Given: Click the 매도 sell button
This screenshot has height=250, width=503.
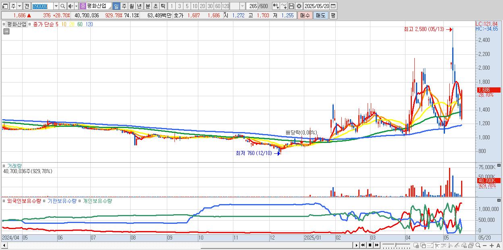Looking at the screenshot, I should [320, 15].
